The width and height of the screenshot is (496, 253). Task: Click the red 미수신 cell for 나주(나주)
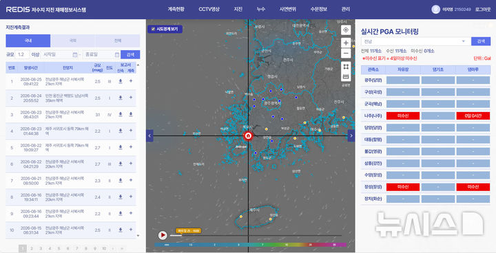pos(403,116)
